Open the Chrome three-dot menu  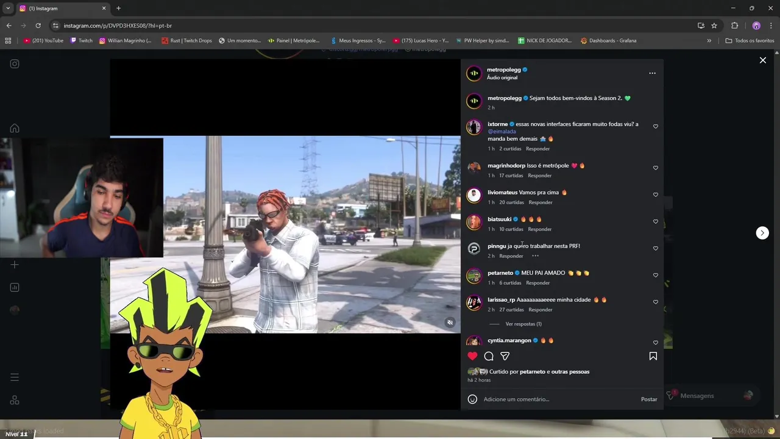(x=771, y=26)
